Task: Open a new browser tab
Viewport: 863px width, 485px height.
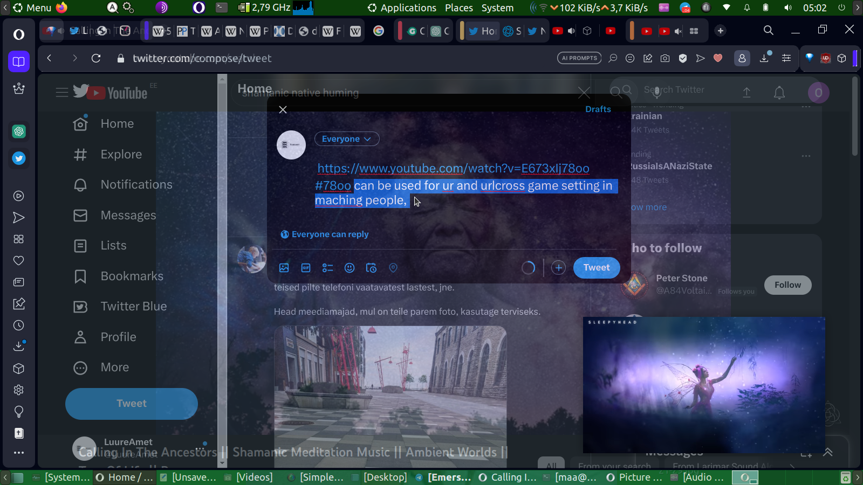Action: click(x=721, y=31)
